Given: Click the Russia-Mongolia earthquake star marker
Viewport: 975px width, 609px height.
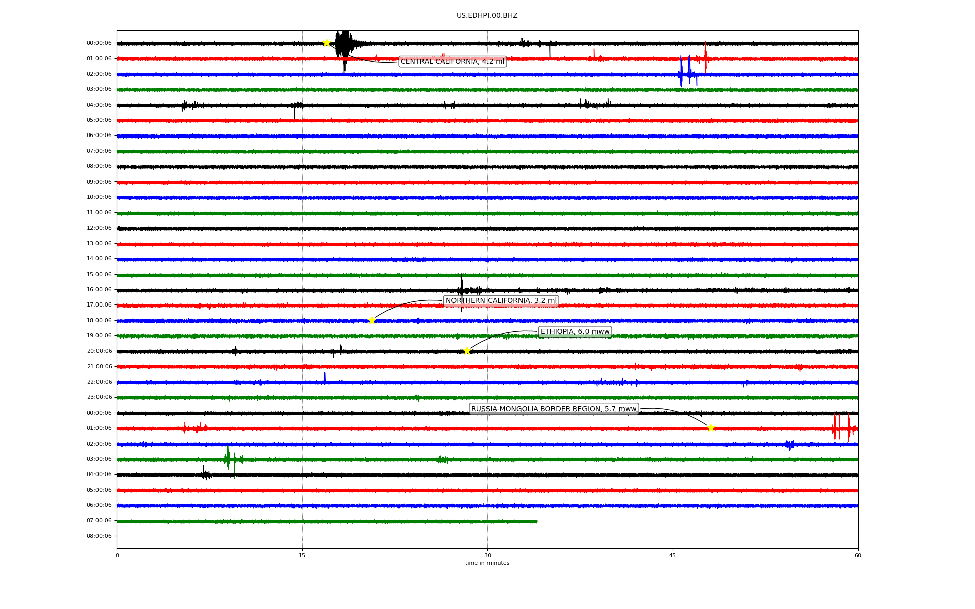Looking at the screenshot, I should click(x=711, y=428).
